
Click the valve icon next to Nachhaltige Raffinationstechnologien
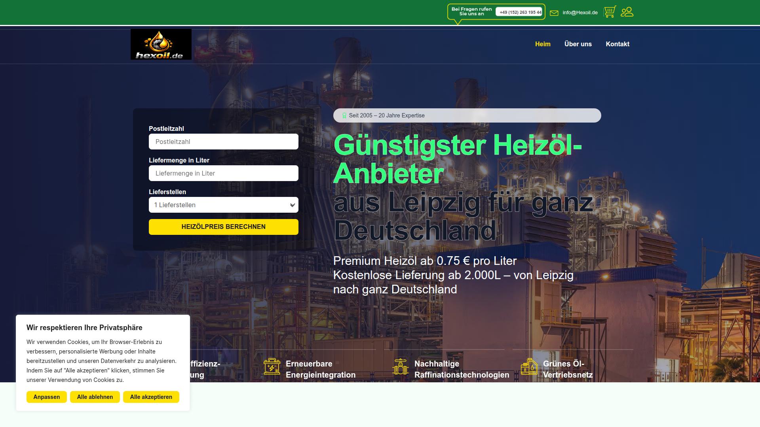pyautogui.click(x=401, y=368)
